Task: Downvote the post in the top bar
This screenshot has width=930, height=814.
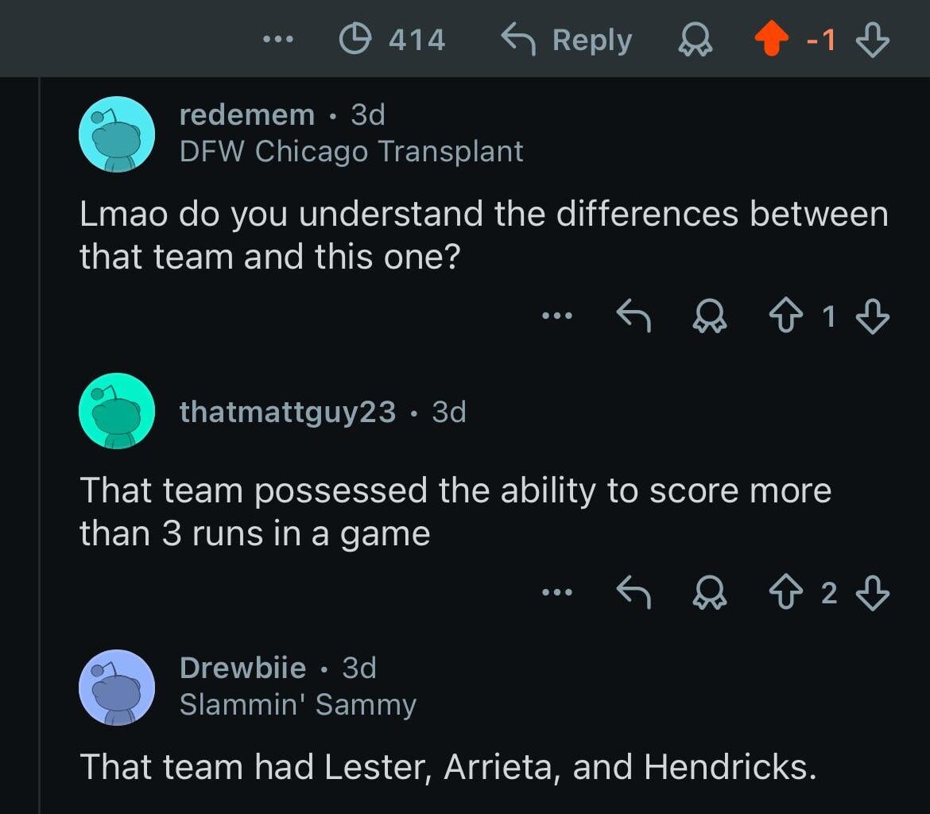Action: coord(871,39)
